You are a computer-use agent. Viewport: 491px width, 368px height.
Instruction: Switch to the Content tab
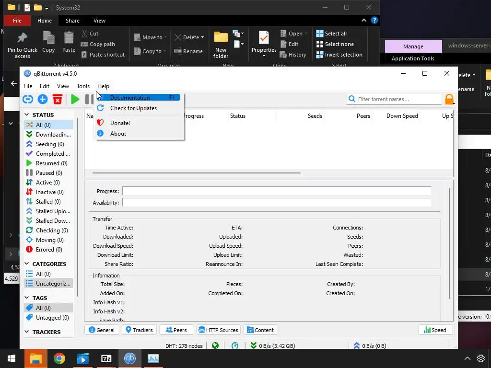click(x=260, y=330)
